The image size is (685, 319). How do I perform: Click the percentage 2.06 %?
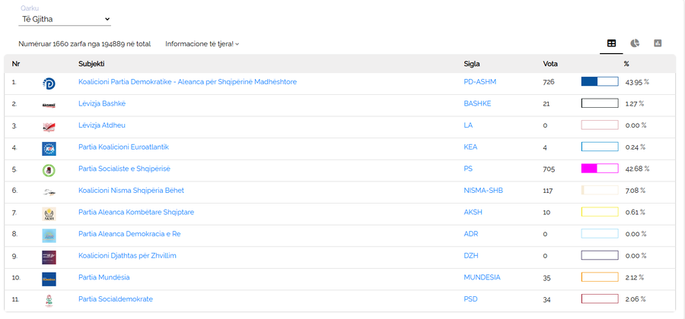tap(636, 299)
